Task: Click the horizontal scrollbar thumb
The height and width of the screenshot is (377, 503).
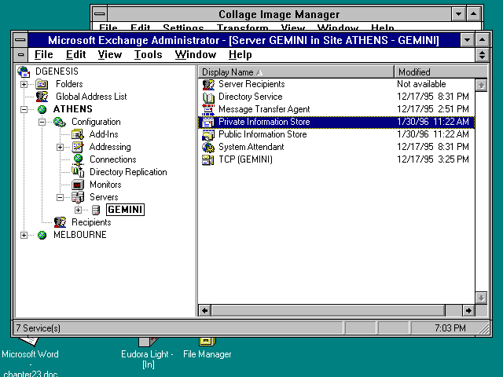Action: (329, 310)
